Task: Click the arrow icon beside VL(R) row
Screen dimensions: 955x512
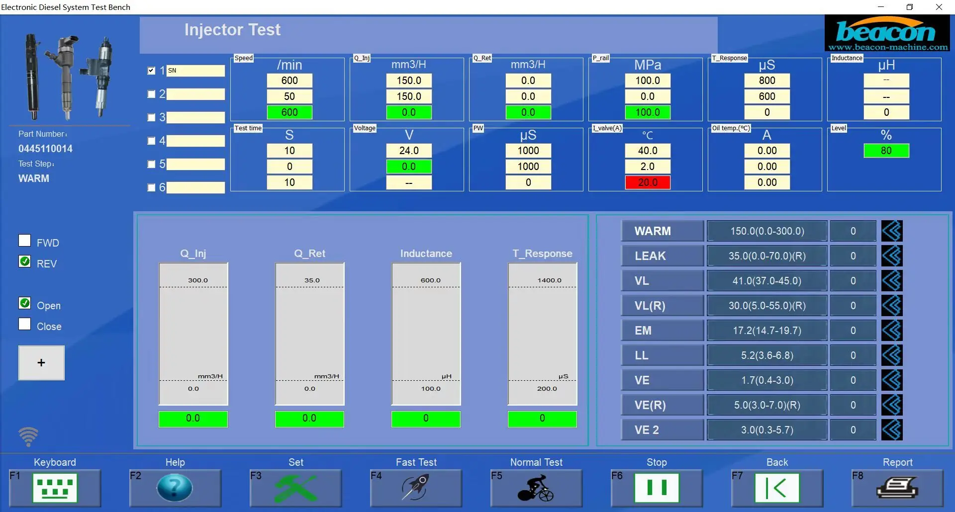Action: [x=892, y=306]
